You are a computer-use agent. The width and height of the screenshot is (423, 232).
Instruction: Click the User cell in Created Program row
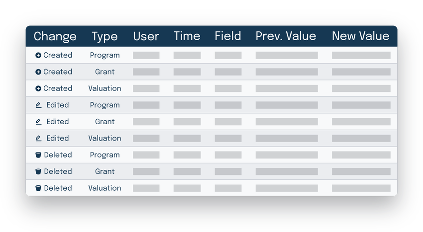point(146,56)
